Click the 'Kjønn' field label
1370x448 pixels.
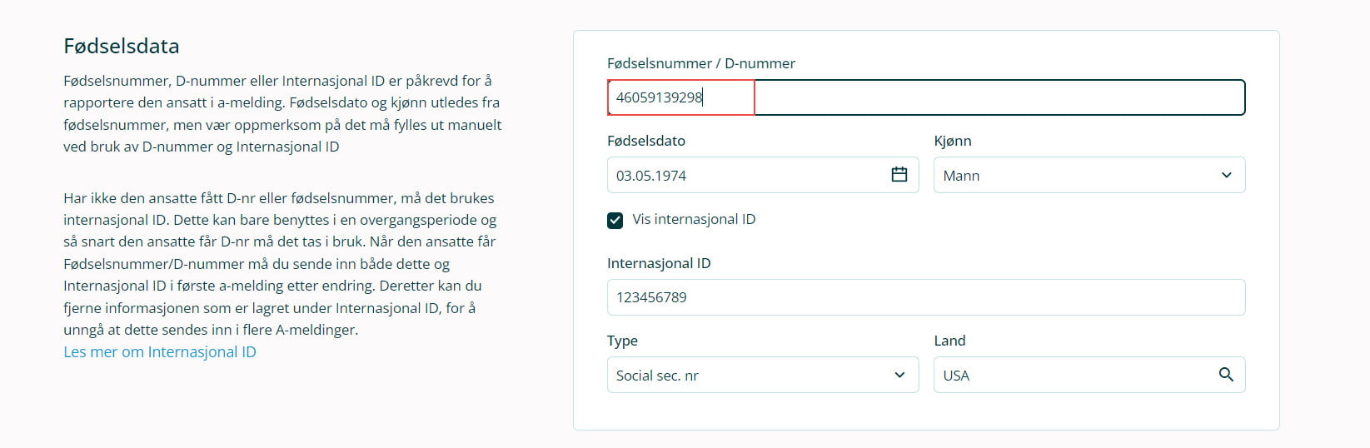click(x=952, y=141)
